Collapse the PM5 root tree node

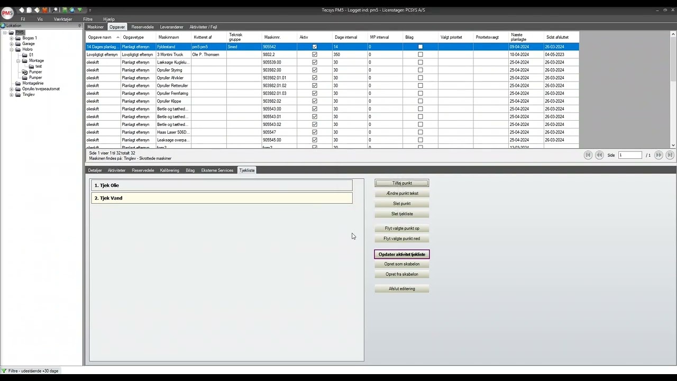(x=5, y=33)
